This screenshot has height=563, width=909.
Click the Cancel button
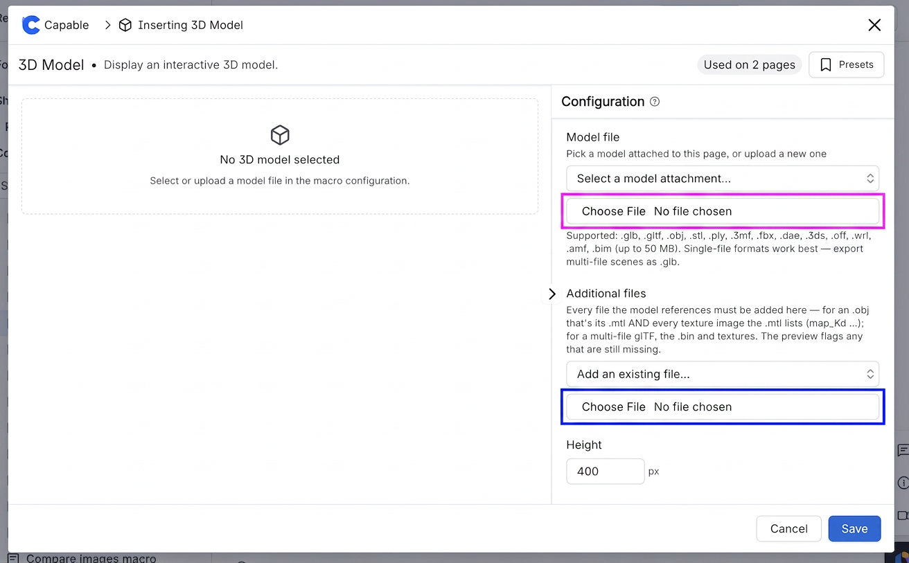tap(789, 528)
